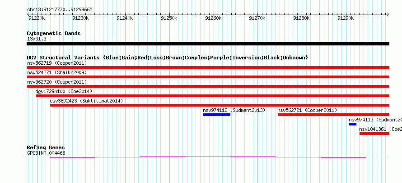Click the RefSeq Genes track title
The width and height of the screenshot is (402, 183).
[46, 147]
